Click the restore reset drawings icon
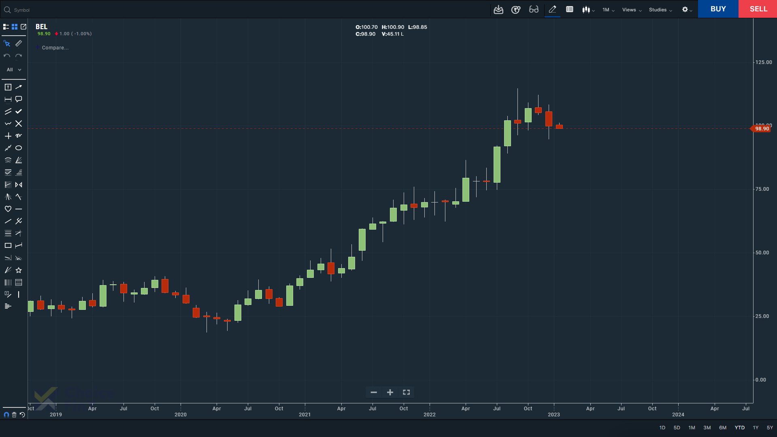Screen dimensions: 777x437 pos(22,415)
